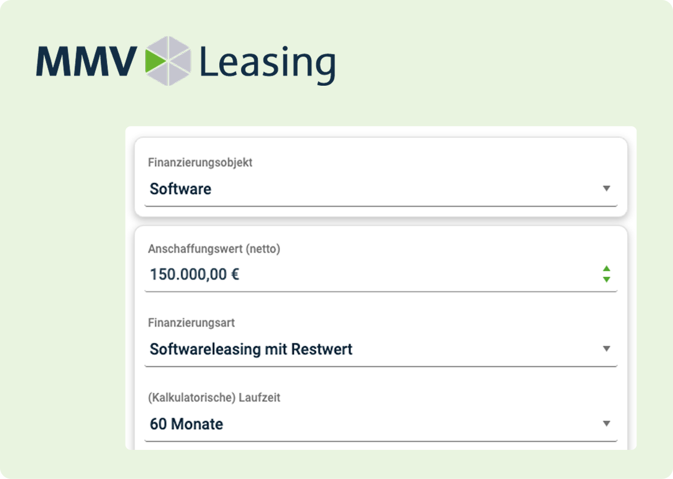Click the Anschaffungswert (netto) label

pos(213,249)
